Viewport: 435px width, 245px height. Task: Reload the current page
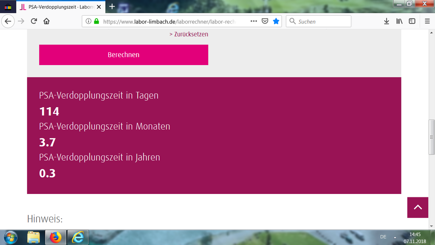pos(34,21)
